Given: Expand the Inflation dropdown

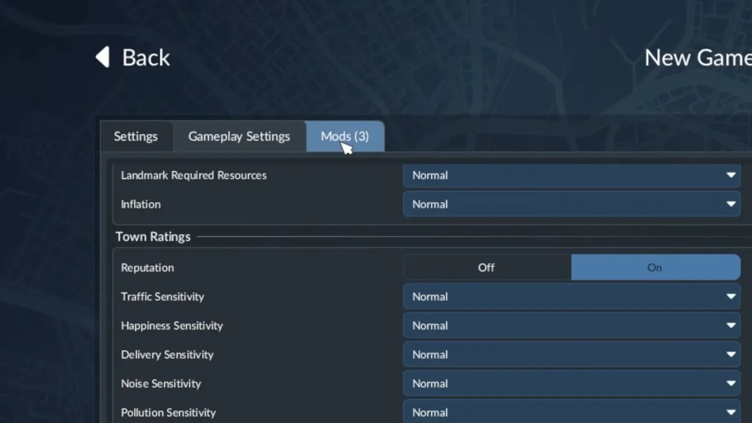Looking at the screenshot, I should (x=572, y=204).
